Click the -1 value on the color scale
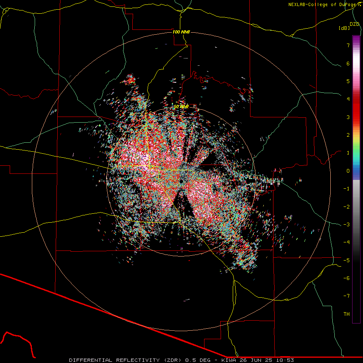 (346, 189)
